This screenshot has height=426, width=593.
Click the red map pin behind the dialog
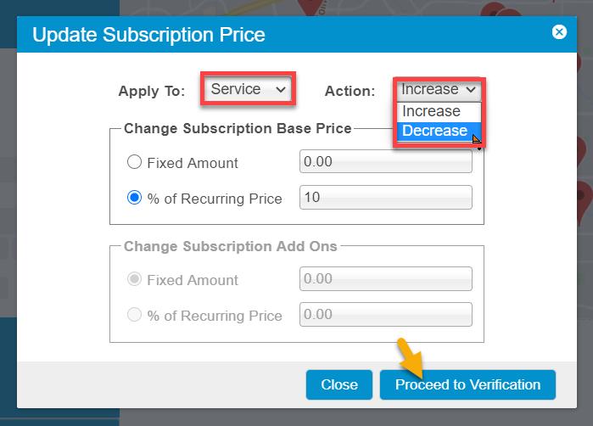click(493, 12)
